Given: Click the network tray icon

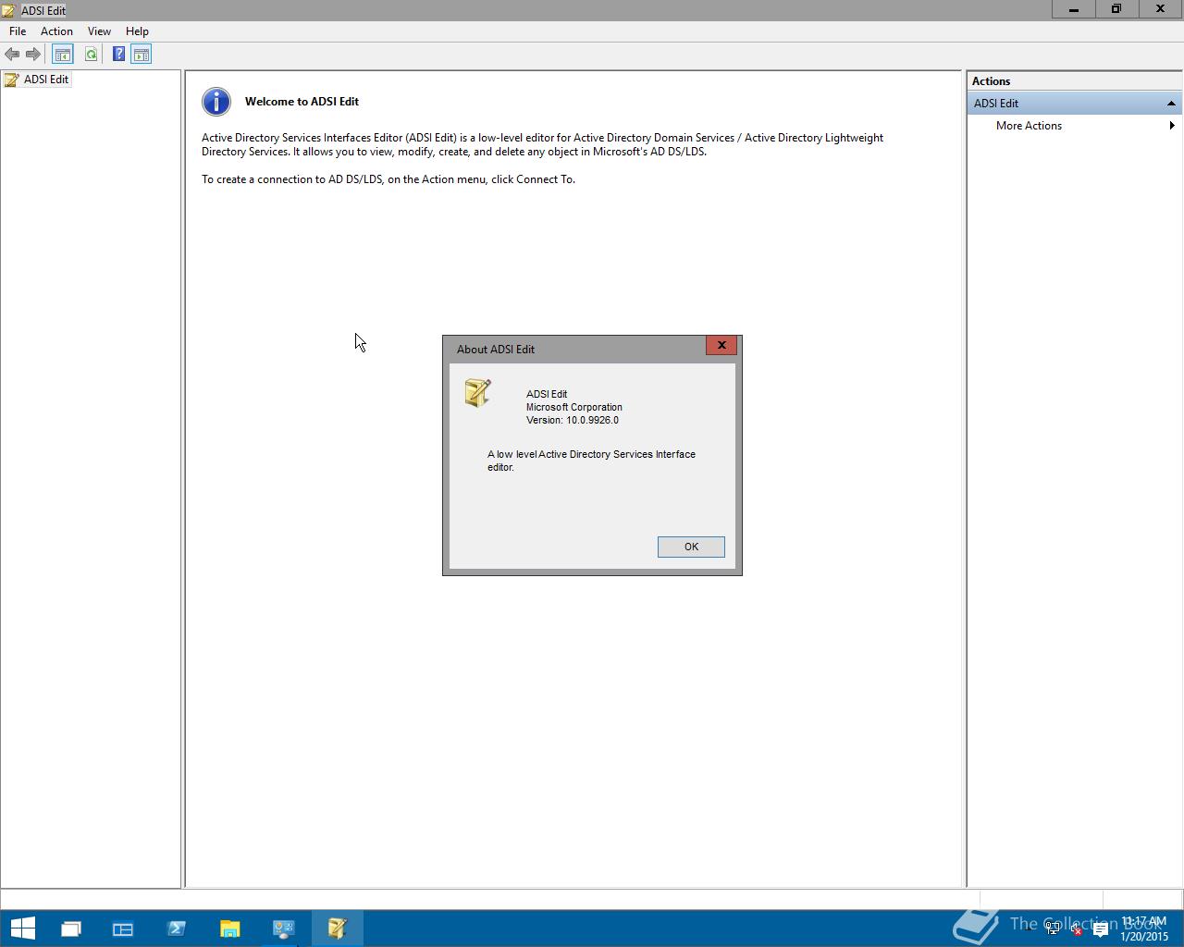Looking at the screenshot, I should coord(1053,929).
